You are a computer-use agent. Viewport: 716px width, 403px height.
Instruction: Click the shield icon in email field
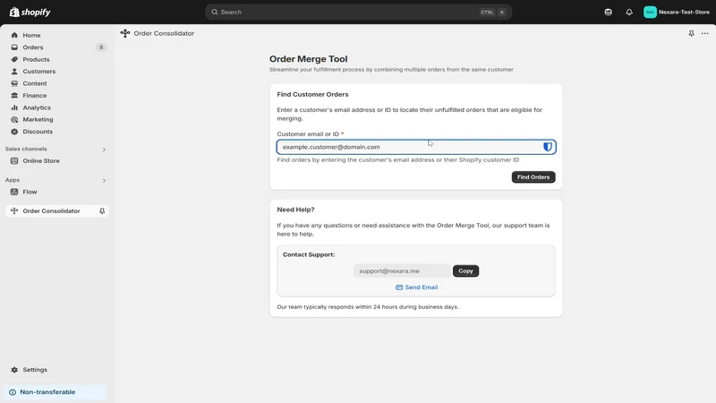pyautogui.click(x=548, y=147)
